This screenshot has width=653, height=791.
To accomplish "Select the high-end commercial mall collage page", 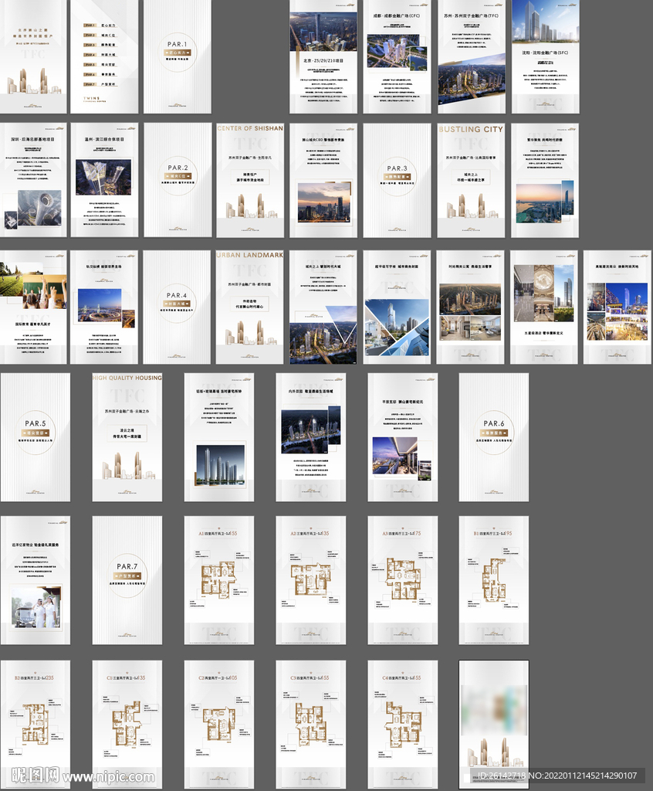I will coord(617,307).
